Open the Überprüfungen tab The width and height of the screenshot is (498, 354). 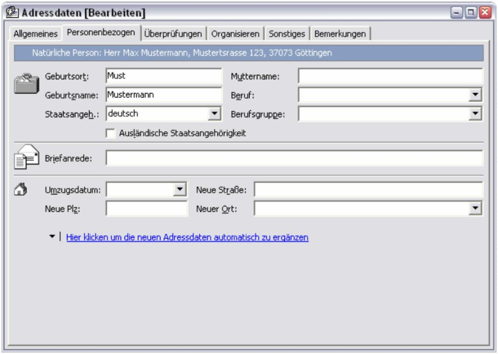click(x=173, y=34)
